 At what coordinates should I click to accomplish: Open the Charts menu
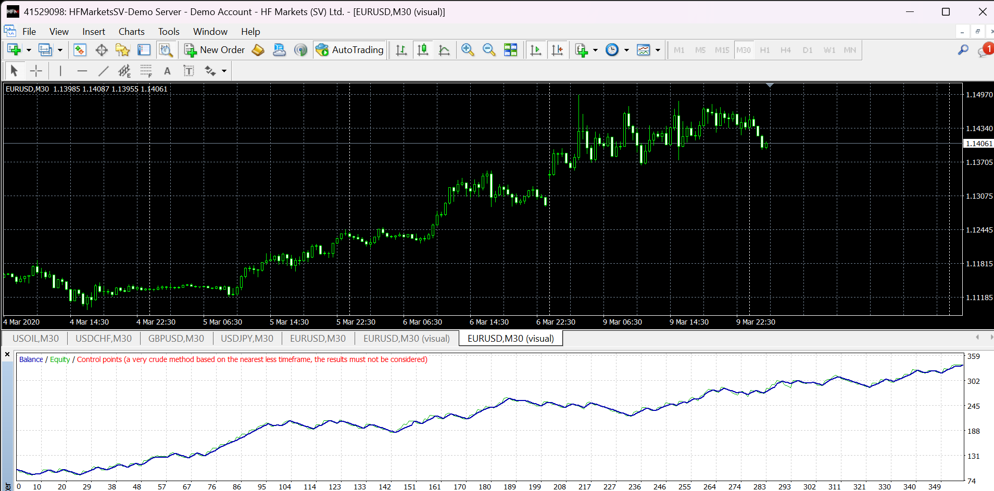[131, 32]
